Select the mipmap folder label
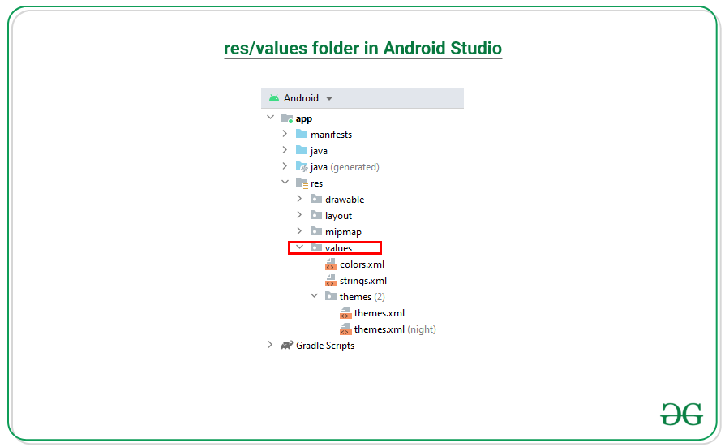The image size is (725, 447). (x=343, y=232)
